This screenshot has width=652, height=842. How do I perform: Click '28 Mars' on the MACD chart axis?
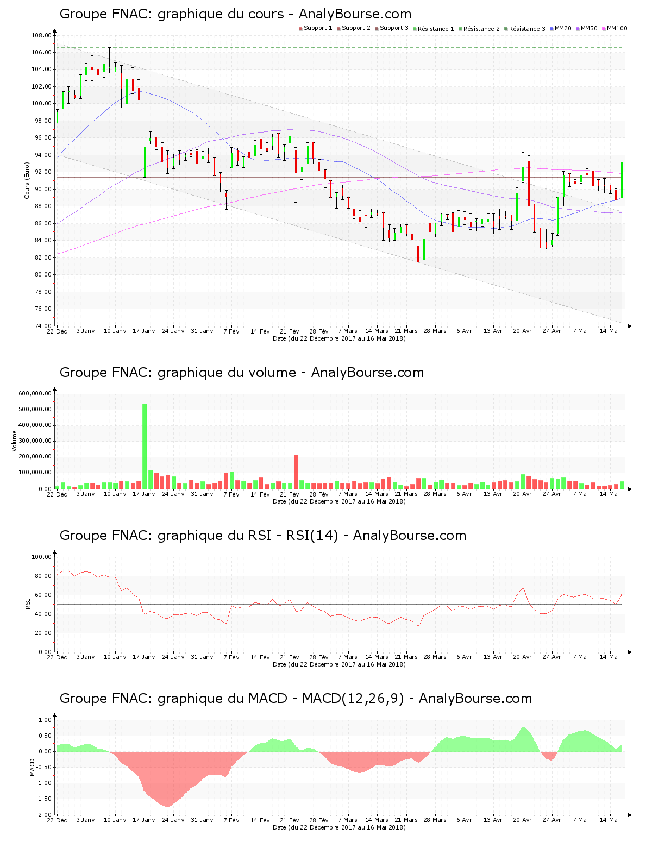435,820
